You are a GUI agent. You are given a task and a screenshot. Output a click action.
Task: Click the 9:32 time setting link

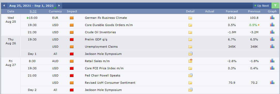pyautogui.click(x=33, y=11)
